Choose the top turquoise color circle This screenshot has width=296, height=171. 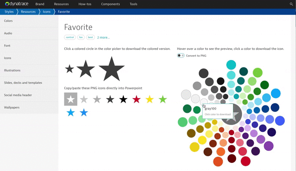pos(231,65)
